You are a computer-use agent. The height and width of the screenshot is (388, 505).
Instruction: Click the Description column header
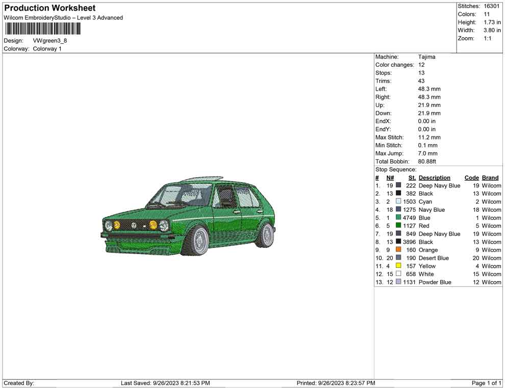pyautogui.click(x=434, y=178)
